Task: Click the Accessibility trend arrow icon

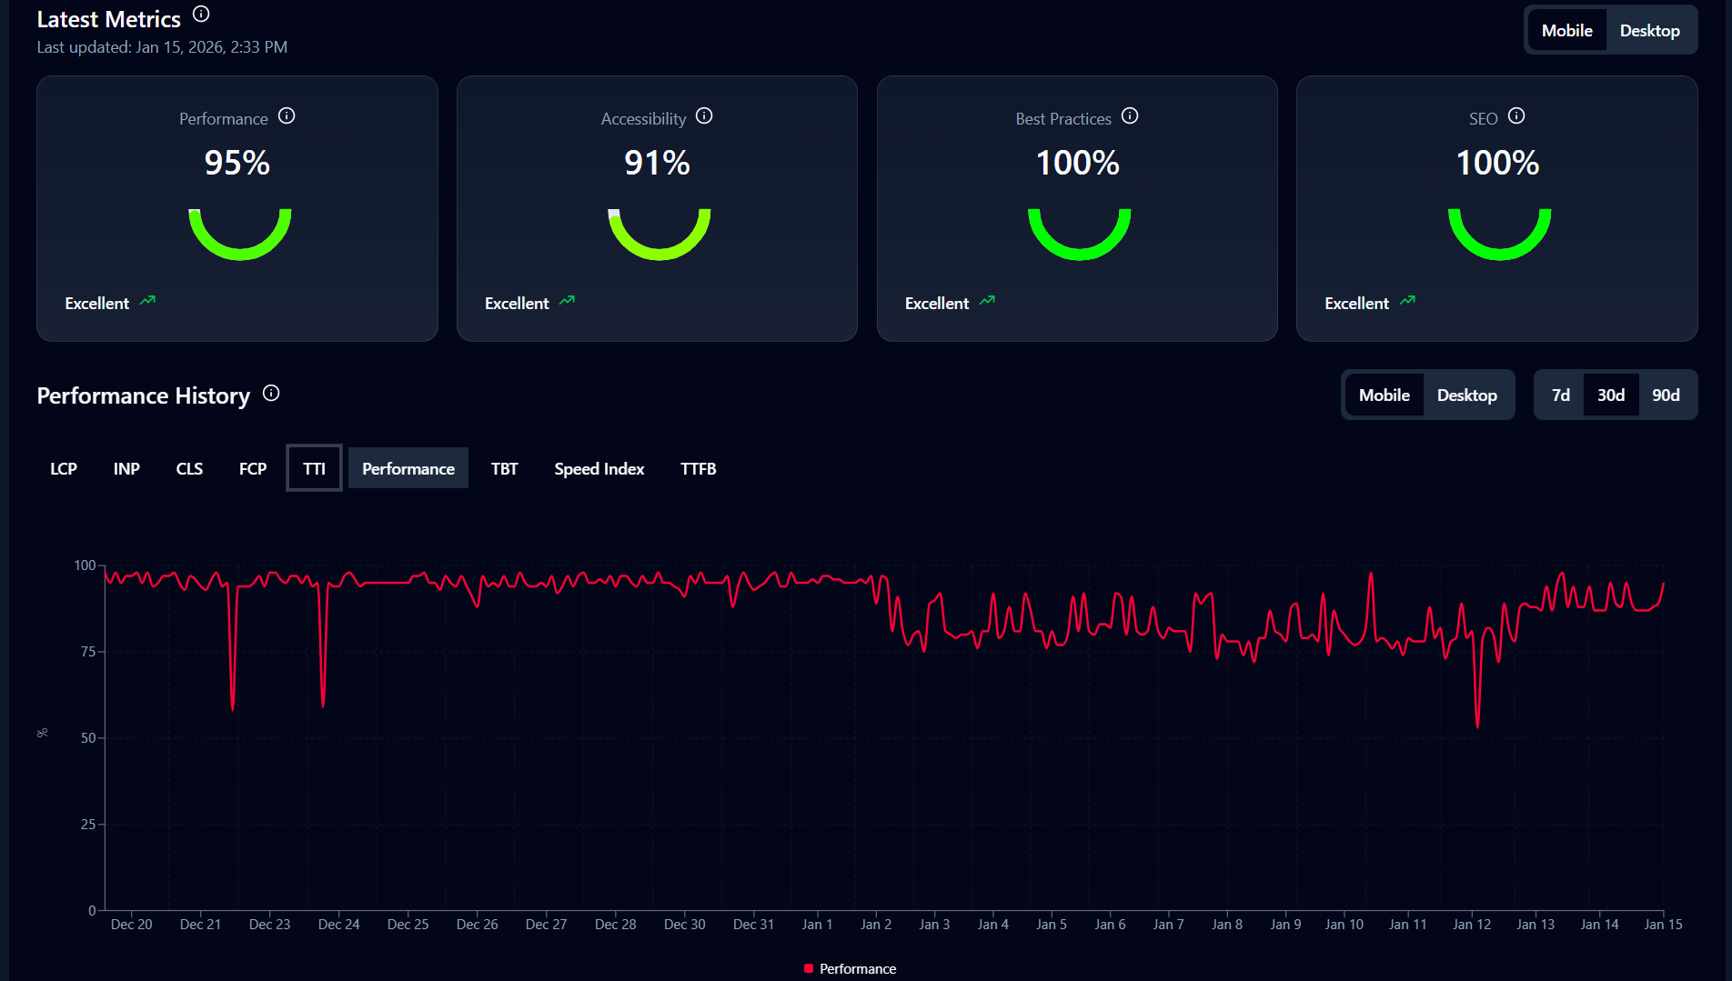Action: tap(569, 301)
